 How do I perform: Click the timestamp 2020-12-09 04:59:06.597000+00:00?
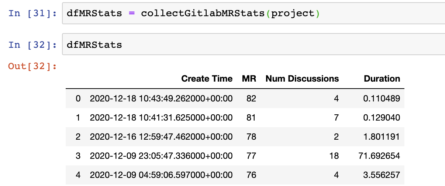(161, 175)
